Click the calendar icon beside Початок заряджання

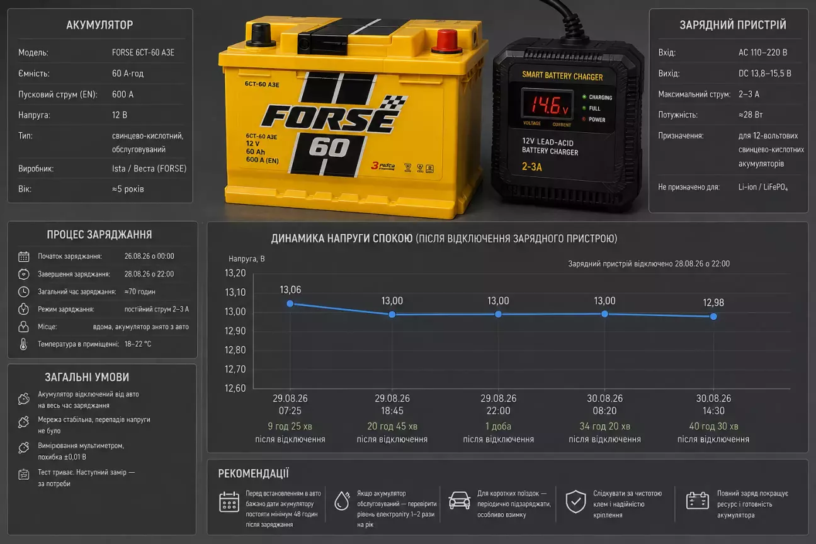24,256
